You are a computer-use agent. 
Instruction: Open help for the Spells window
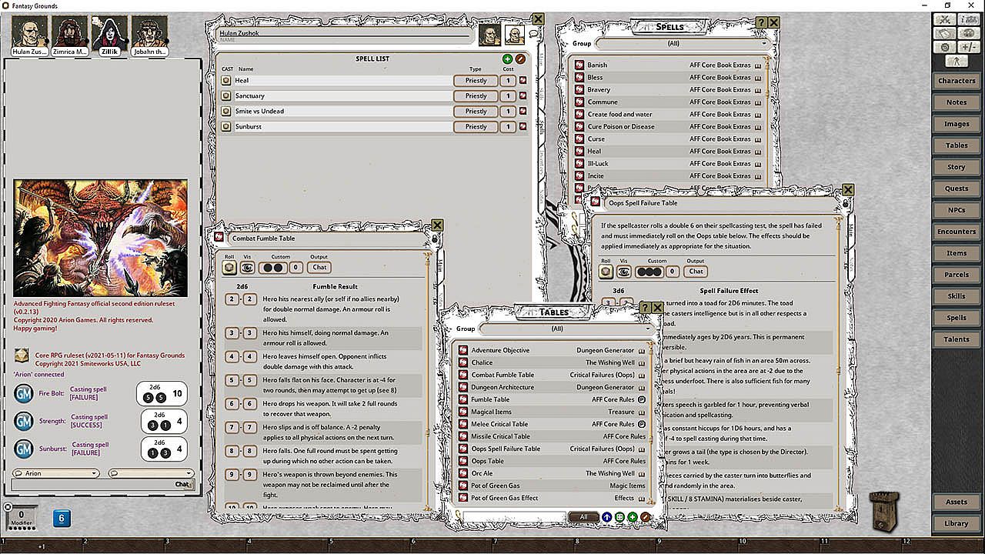tap(760, 23)
